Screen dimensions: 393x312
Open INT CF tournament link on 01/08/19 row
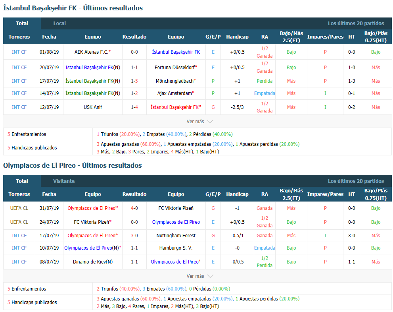pyautogui.click(x=19, y=52)
